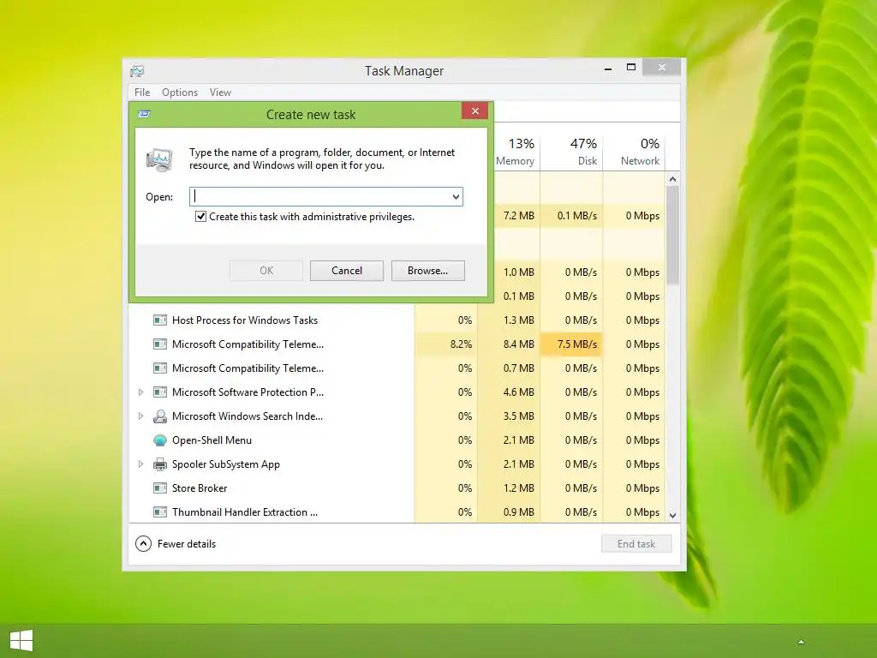
Task: Click the 7.2 MB memory value
Action: (518, 215)
